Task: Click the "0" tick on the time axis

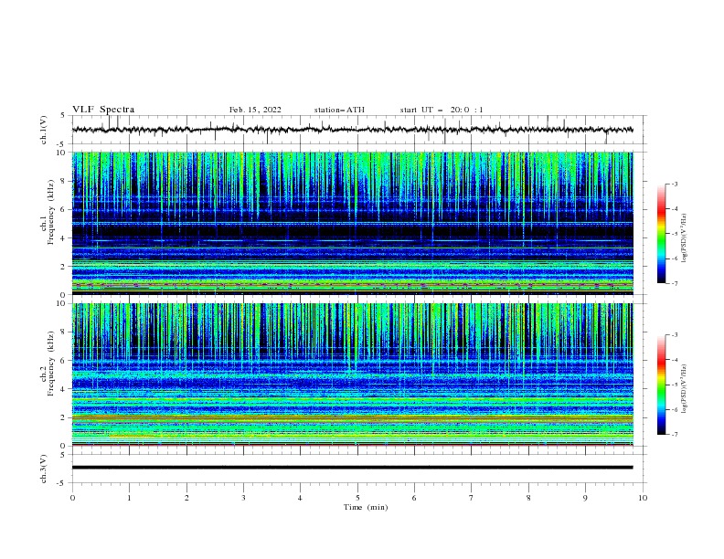Action: click(x=72, y=498)
